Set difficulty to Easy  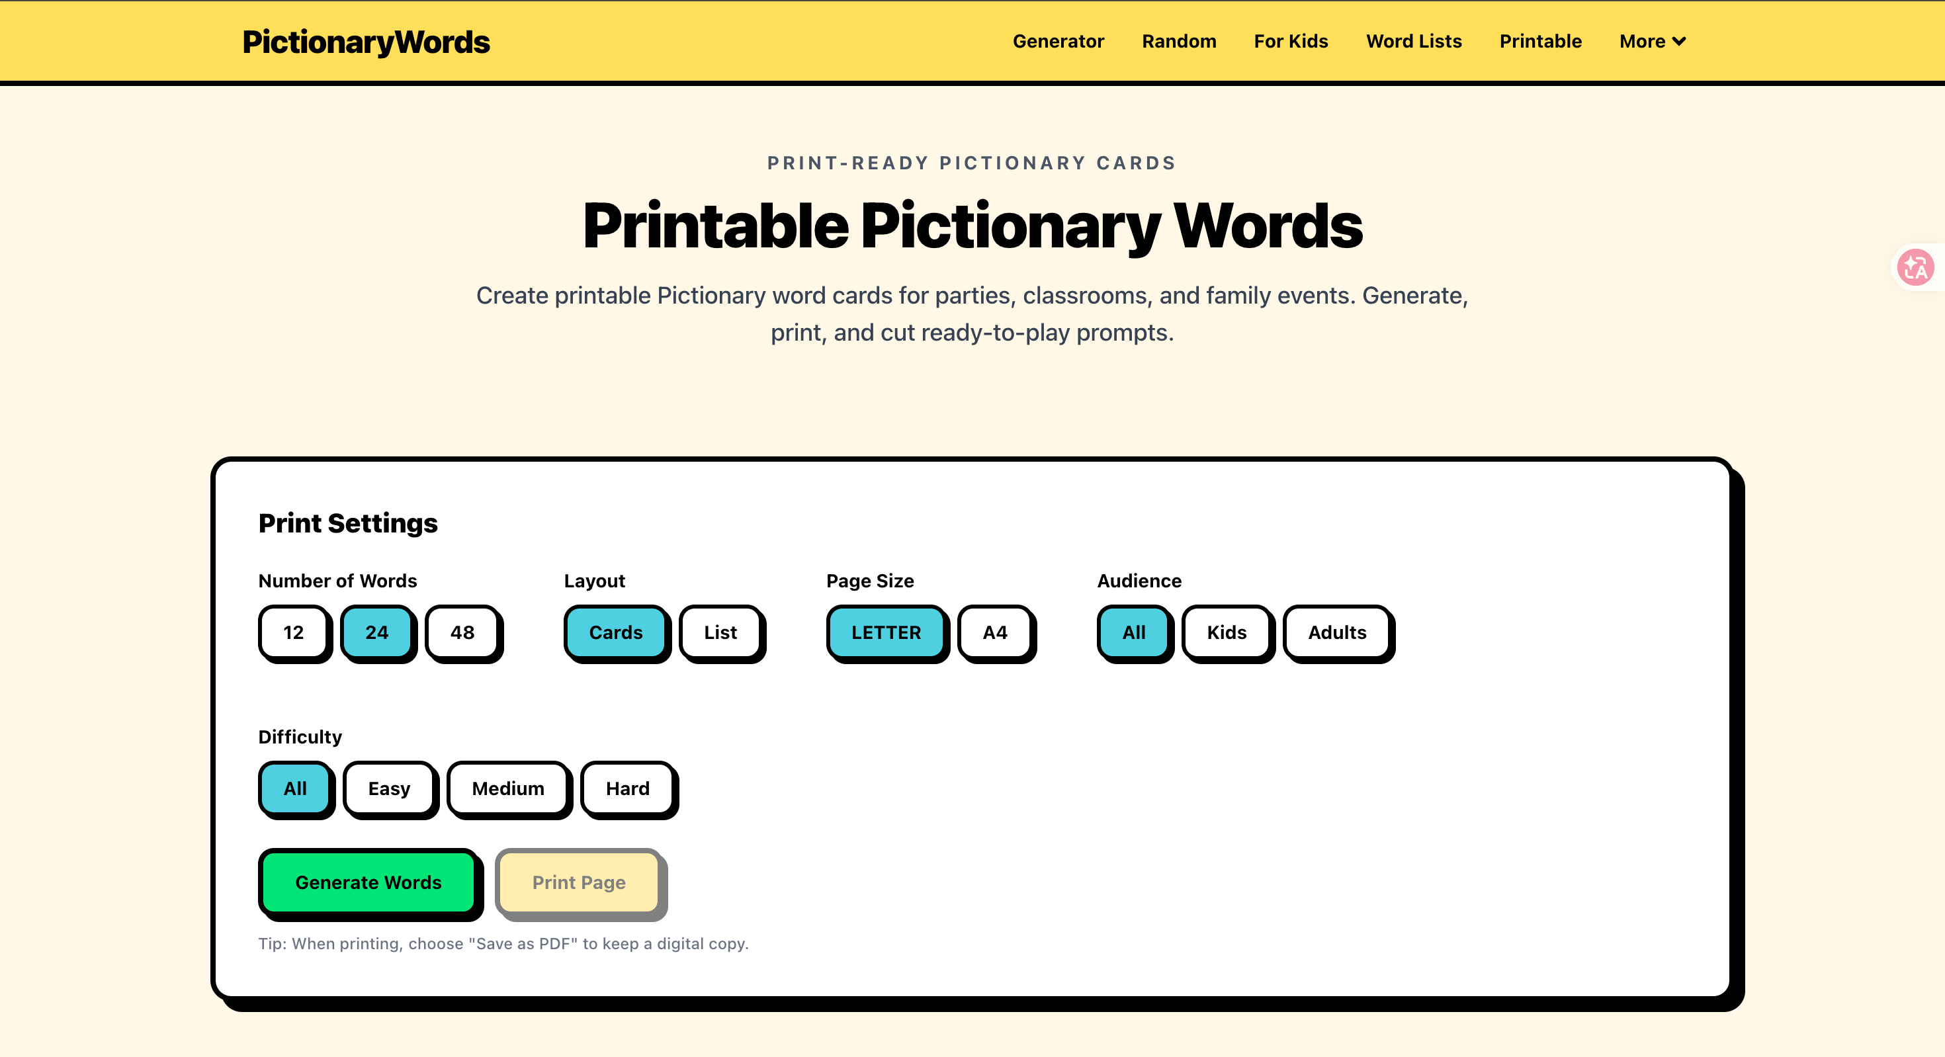pos(389,788)
